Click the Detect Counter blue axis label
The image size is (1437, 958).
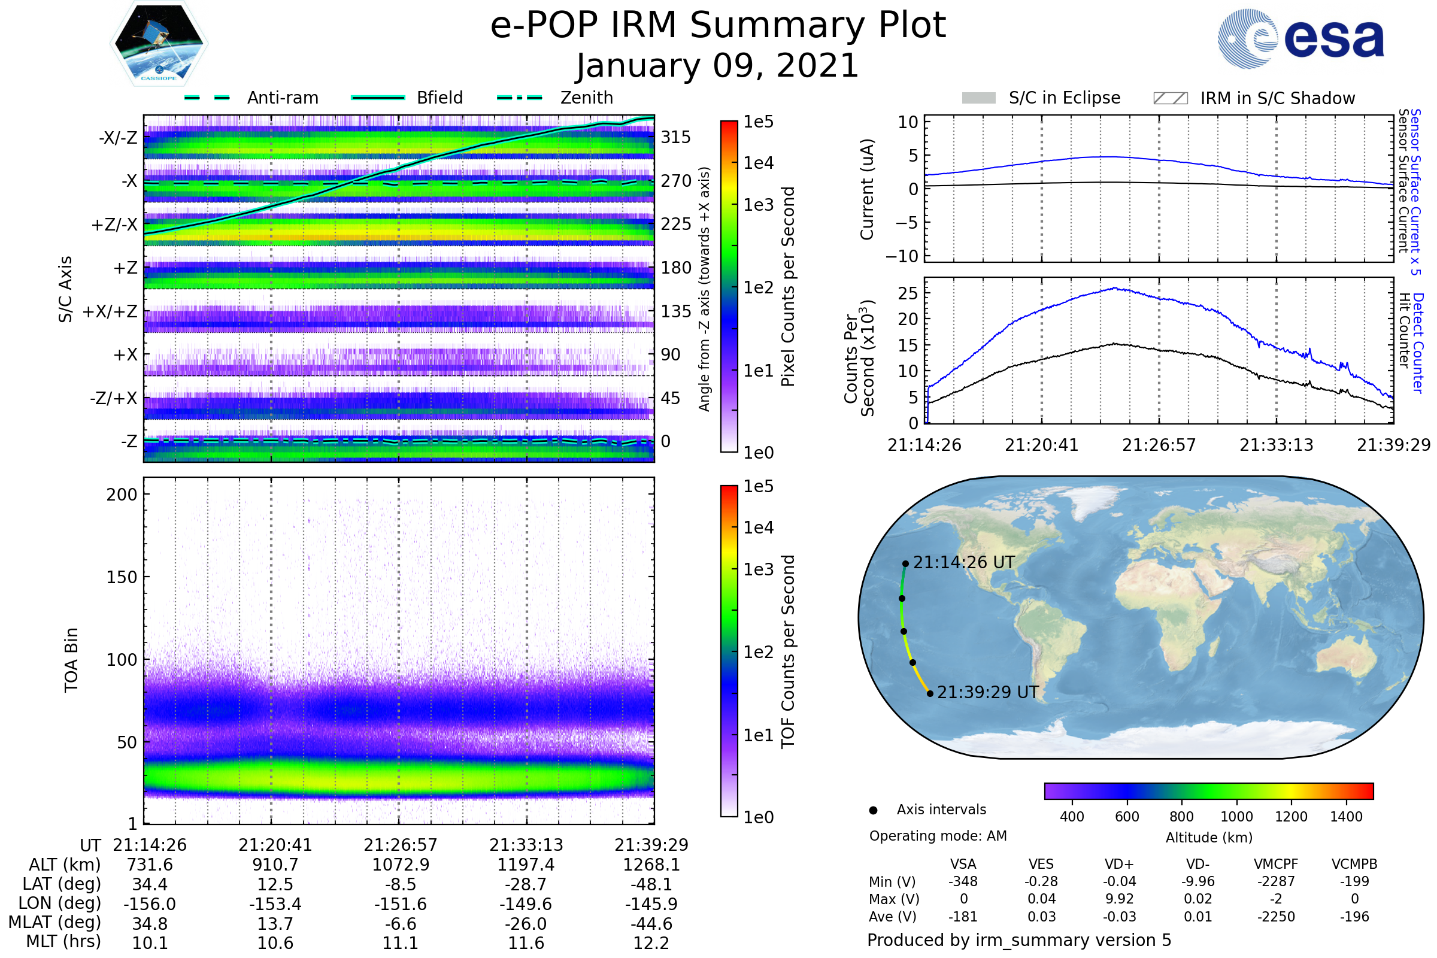point(1418,343)
